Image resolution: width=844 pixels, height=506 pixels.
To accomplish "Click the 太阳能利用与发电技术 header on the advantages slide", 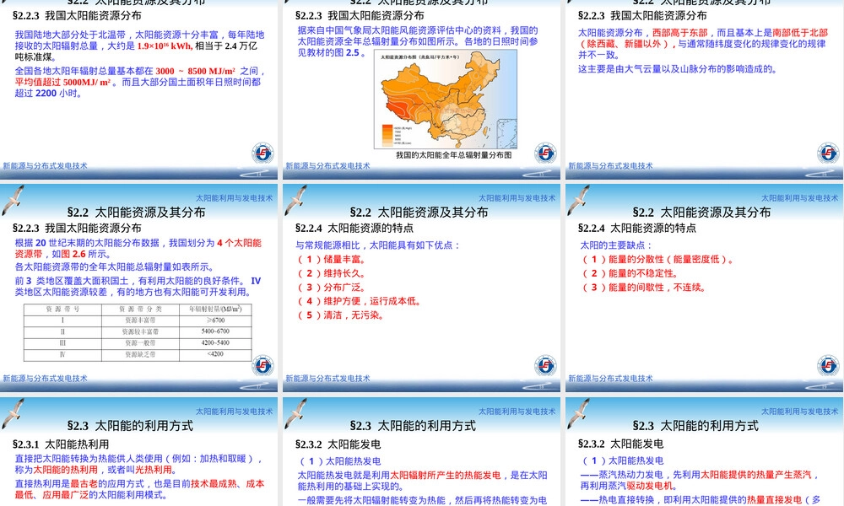I will click(x=517, y=198).
